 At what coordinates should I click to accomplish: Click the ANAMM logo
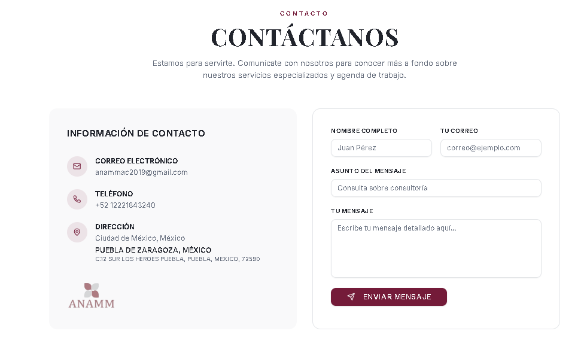coord(91,296)
